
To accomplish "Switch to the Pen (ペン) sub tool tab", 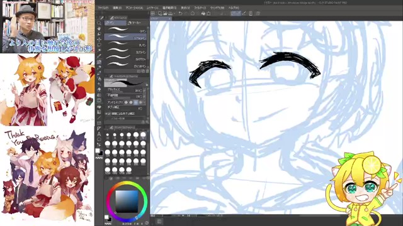I will pyautogui.click(x=115, y=23).
